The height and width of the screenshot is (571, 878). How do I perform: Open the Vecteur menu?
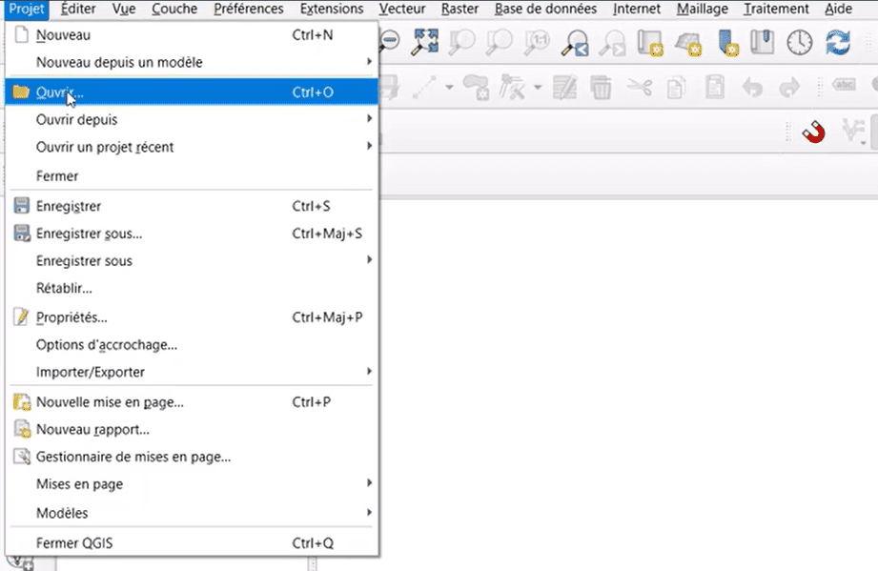402,9
